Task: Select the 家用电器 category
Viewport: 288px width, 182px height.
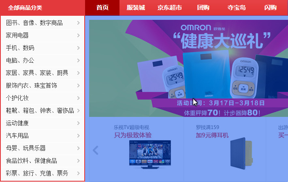Action: pyautogui.click(x=17, y=35)
